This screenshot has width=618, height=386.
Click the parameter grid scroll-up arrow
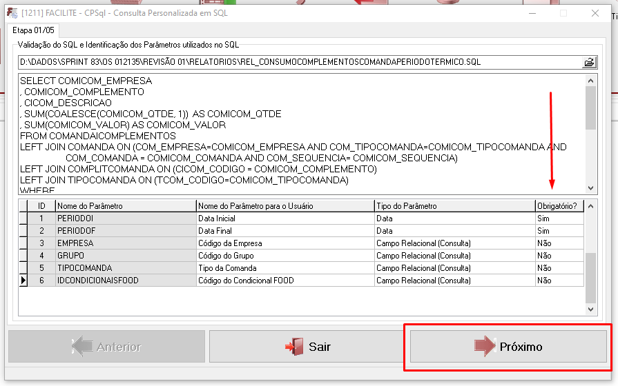tap(590, 206)
